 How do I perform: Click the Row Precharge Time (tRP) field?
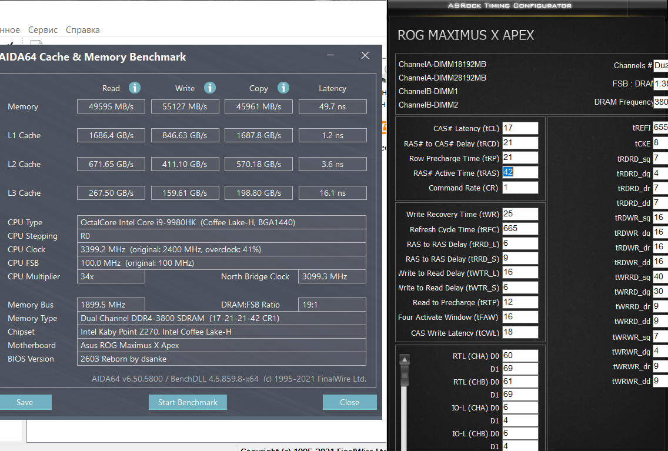click(520, 158)
